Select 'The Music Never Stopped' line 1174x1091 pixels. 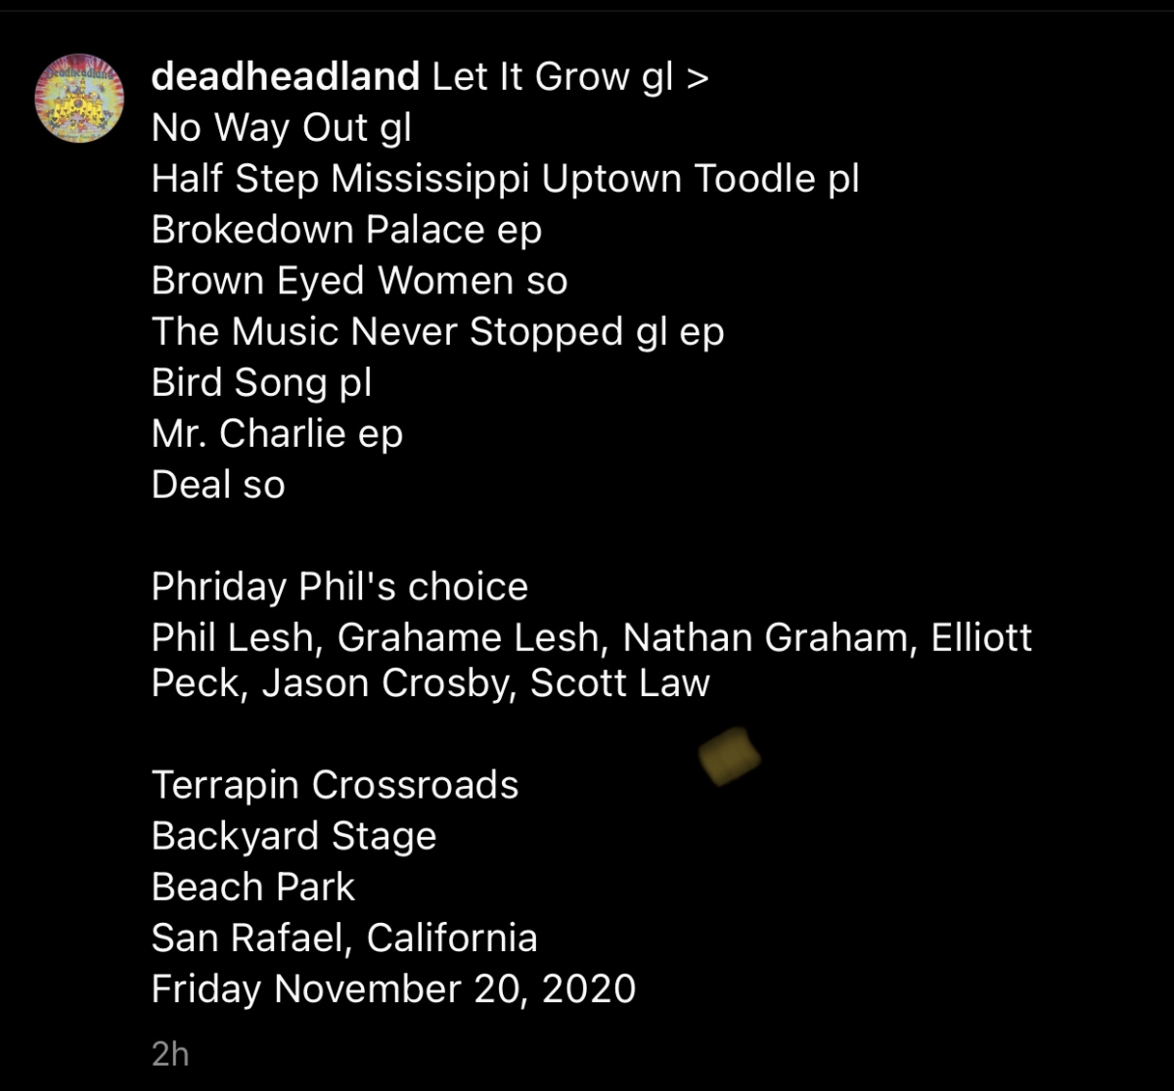point(437,331)
